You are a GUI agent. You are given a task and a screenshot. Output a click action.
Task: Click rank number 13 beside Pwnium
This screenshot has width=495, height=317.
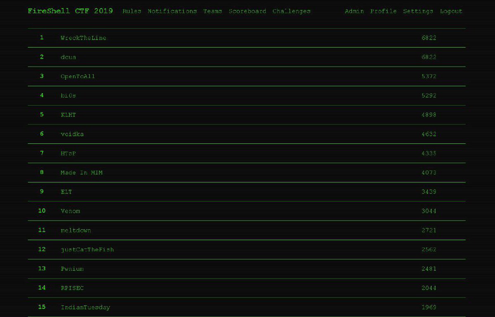(x=42, y=268)
